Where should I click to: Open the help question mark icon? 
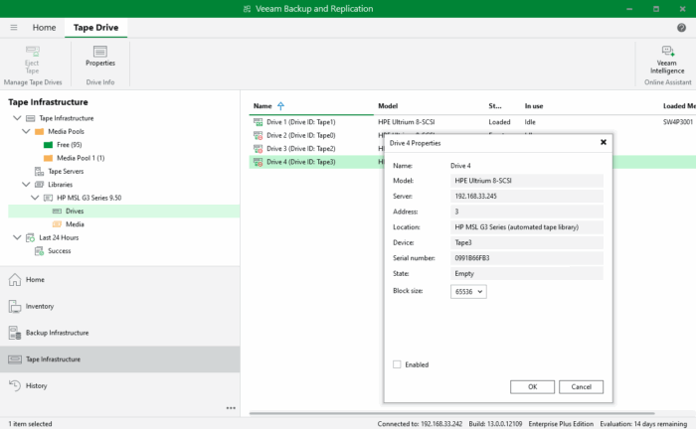point(681,28)
